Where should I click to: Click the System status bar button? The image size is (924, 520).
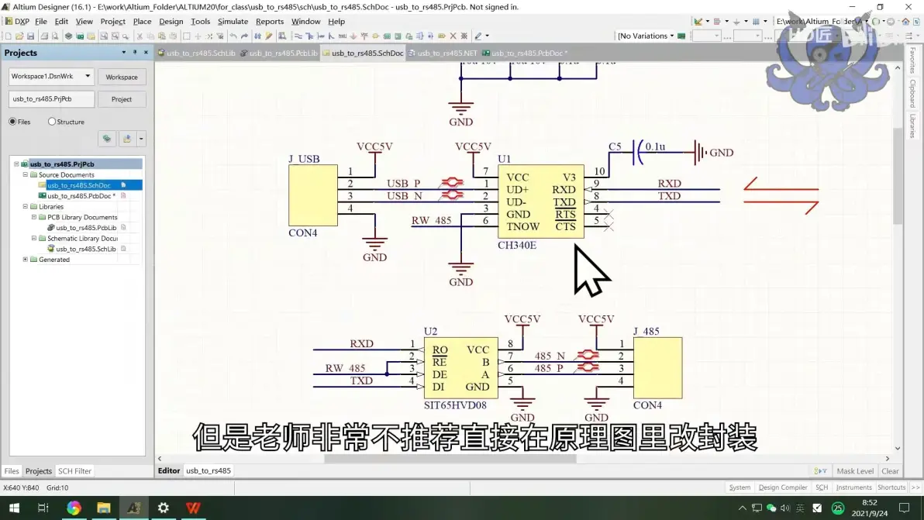coord(740,487)
